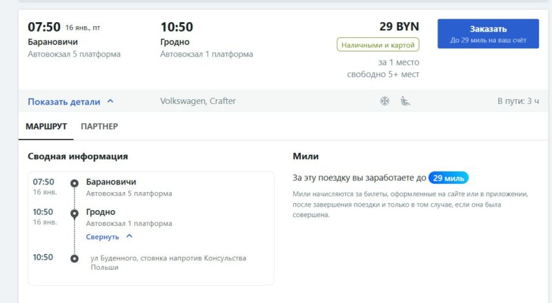
Task: Switch to the Партнер tab
Action: (x=99, y=127)
